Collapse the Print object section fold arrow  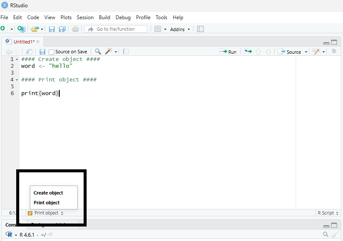point(17,80)
